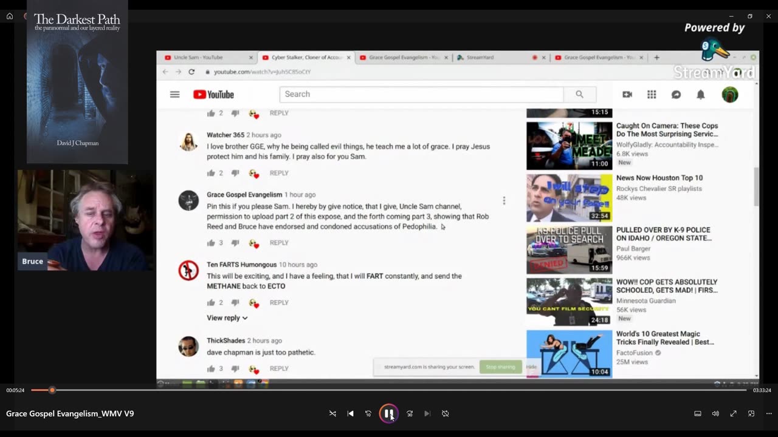
Task: Go back in the browser
Action: click(165, 72)
